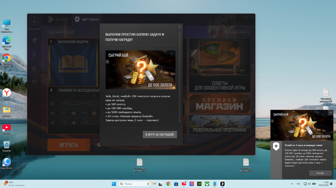Open the Jody_Grind profile avatar icon

34,21
